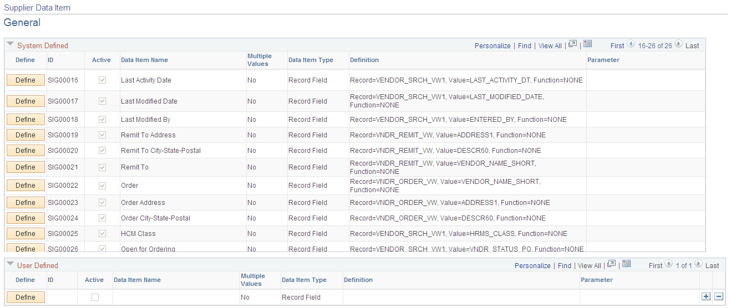Toggle Active checkbox for SIG00018

coord(102,119)
